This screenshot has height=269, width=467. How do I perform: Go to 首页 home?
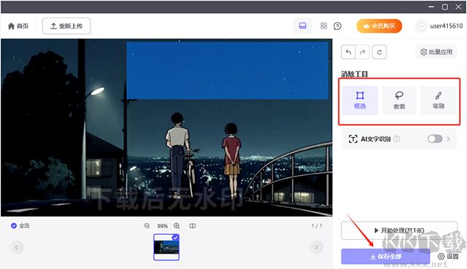[x=18, y=26]
